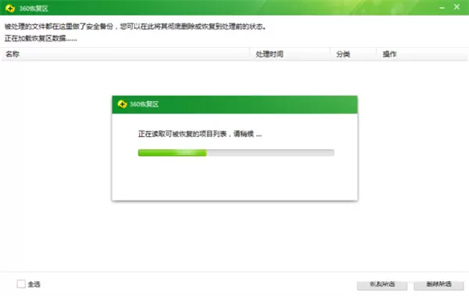Sort by the 处理时间 column header
The height and width of the screenshot is (296, 469).
tap(290, 54)
